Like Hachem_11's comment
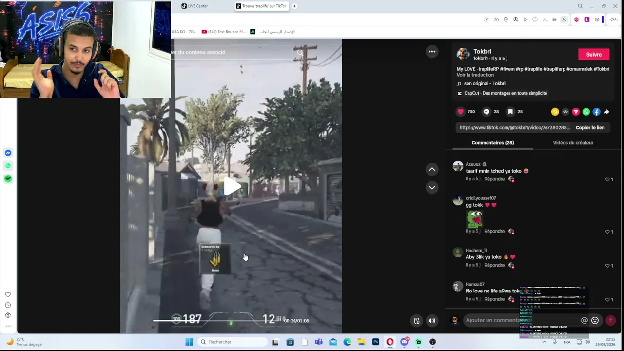This screenshot has height=351, width=624. [608, 266]
